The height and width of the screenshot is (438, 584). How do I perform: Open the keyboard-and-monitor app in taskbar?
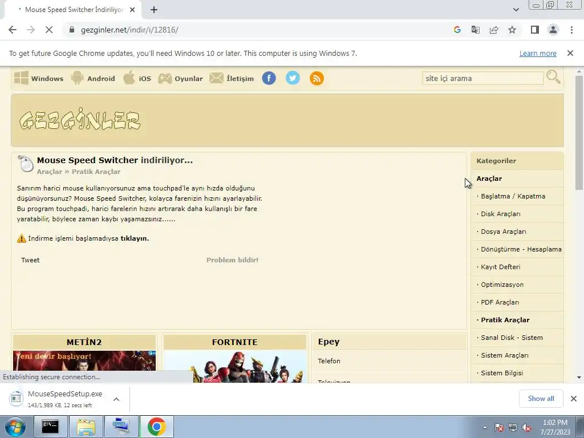coord(121,427)
